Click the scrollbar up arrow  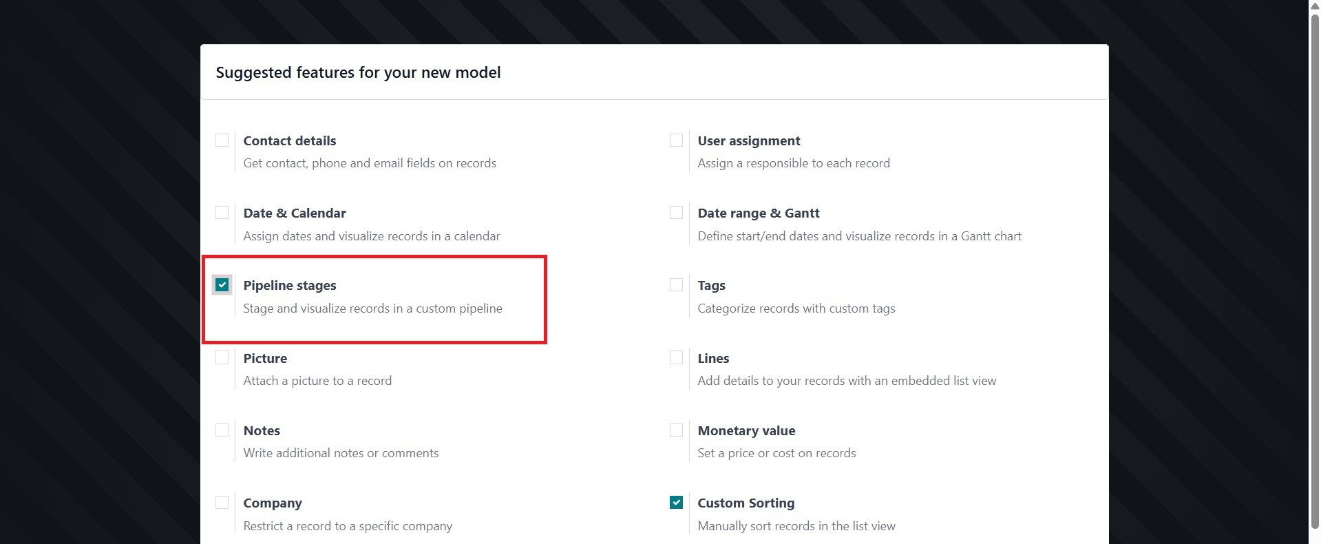tap(1314, 6)
